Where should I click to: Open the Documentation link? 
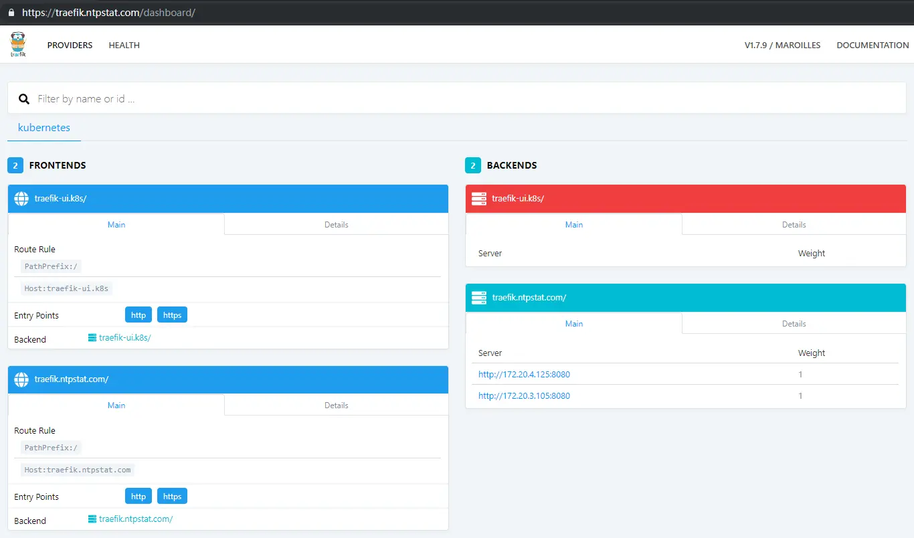coord(873,45)
